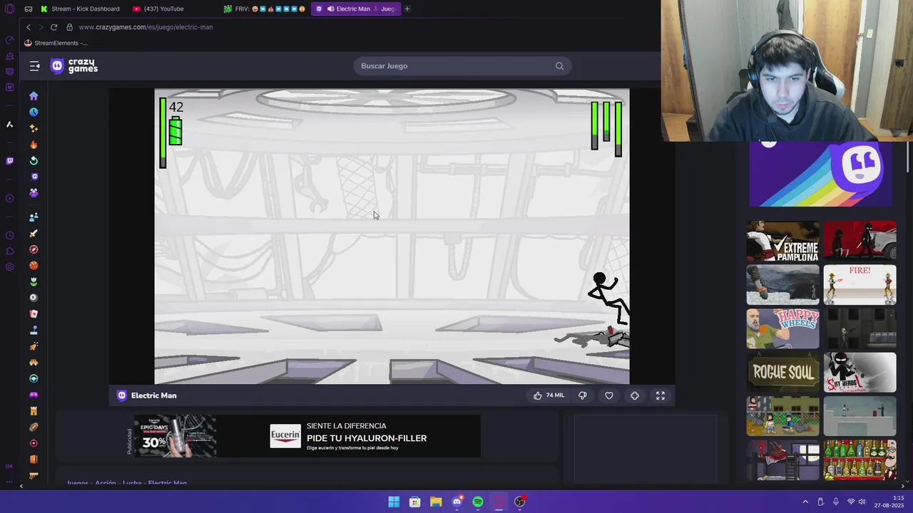
Task: Open Spotify from the taskbar
Action: 478,502
